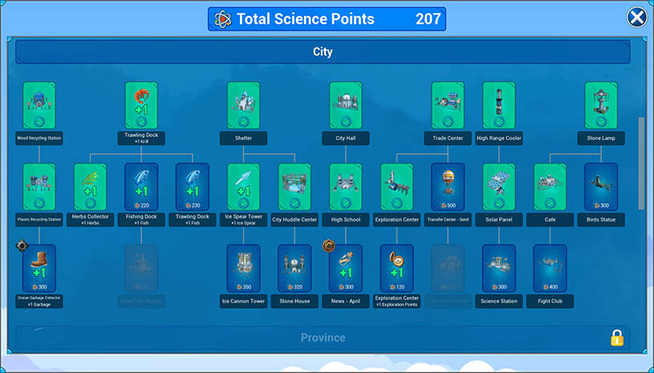Click the Fishing Dock card costing 220
Viewport: 654px width, 373px height.
[141, 187]
